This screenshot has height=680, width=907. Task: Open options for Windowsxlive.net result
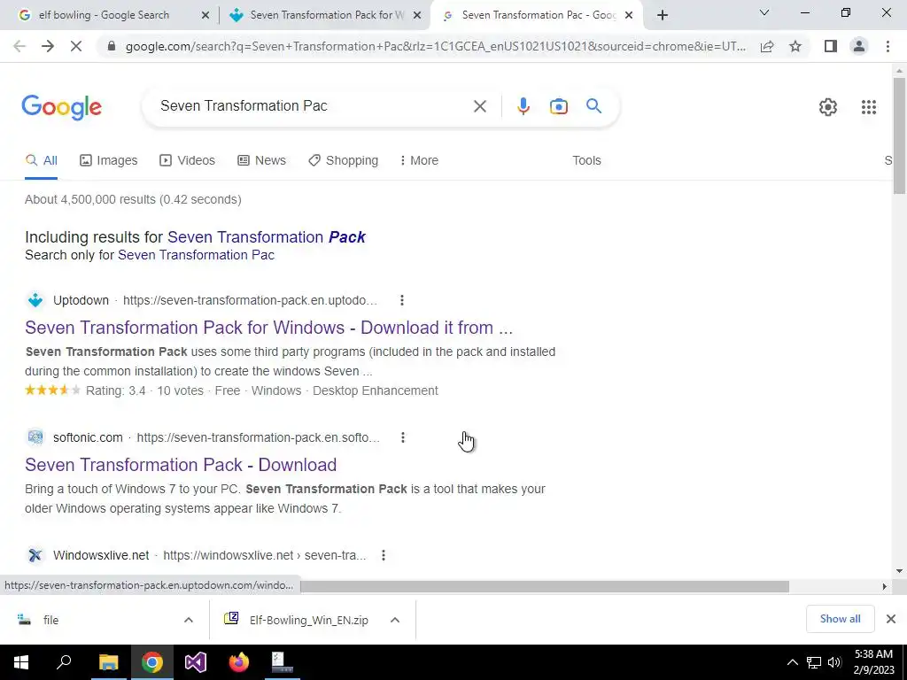tap(383, 555)
